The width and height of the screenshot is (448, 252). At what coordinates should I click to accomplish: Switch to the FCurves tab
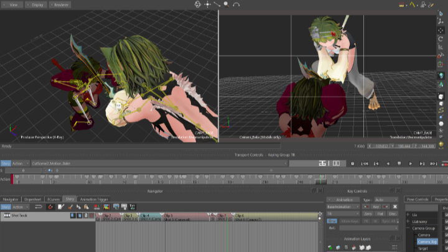point(54,200)
